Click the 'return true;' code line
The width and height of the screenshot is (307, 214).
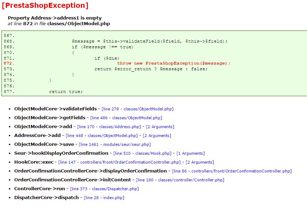[66, 92]
